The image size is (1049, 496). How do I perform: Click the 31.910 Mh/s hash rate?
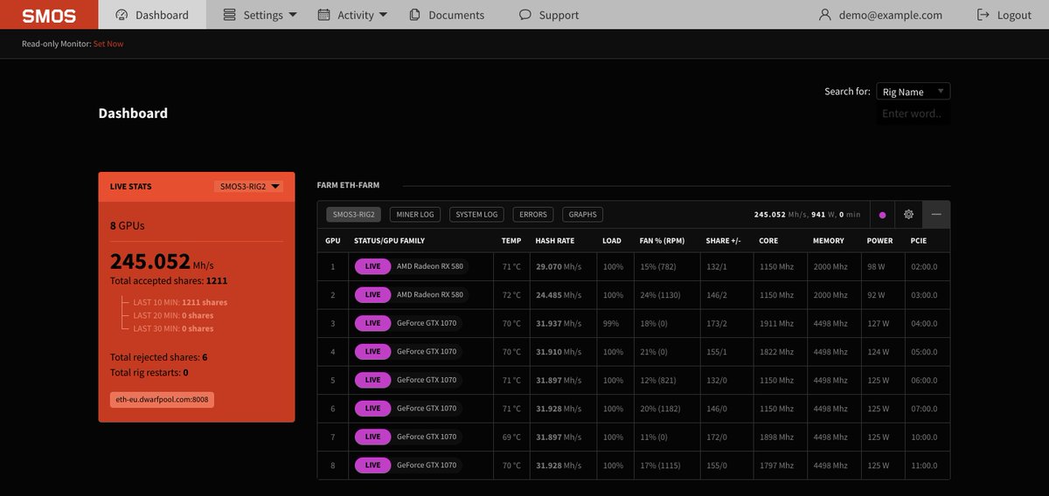558,351
